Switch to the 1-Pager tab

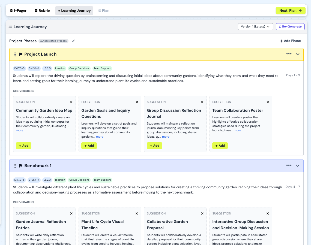(18, 11)
